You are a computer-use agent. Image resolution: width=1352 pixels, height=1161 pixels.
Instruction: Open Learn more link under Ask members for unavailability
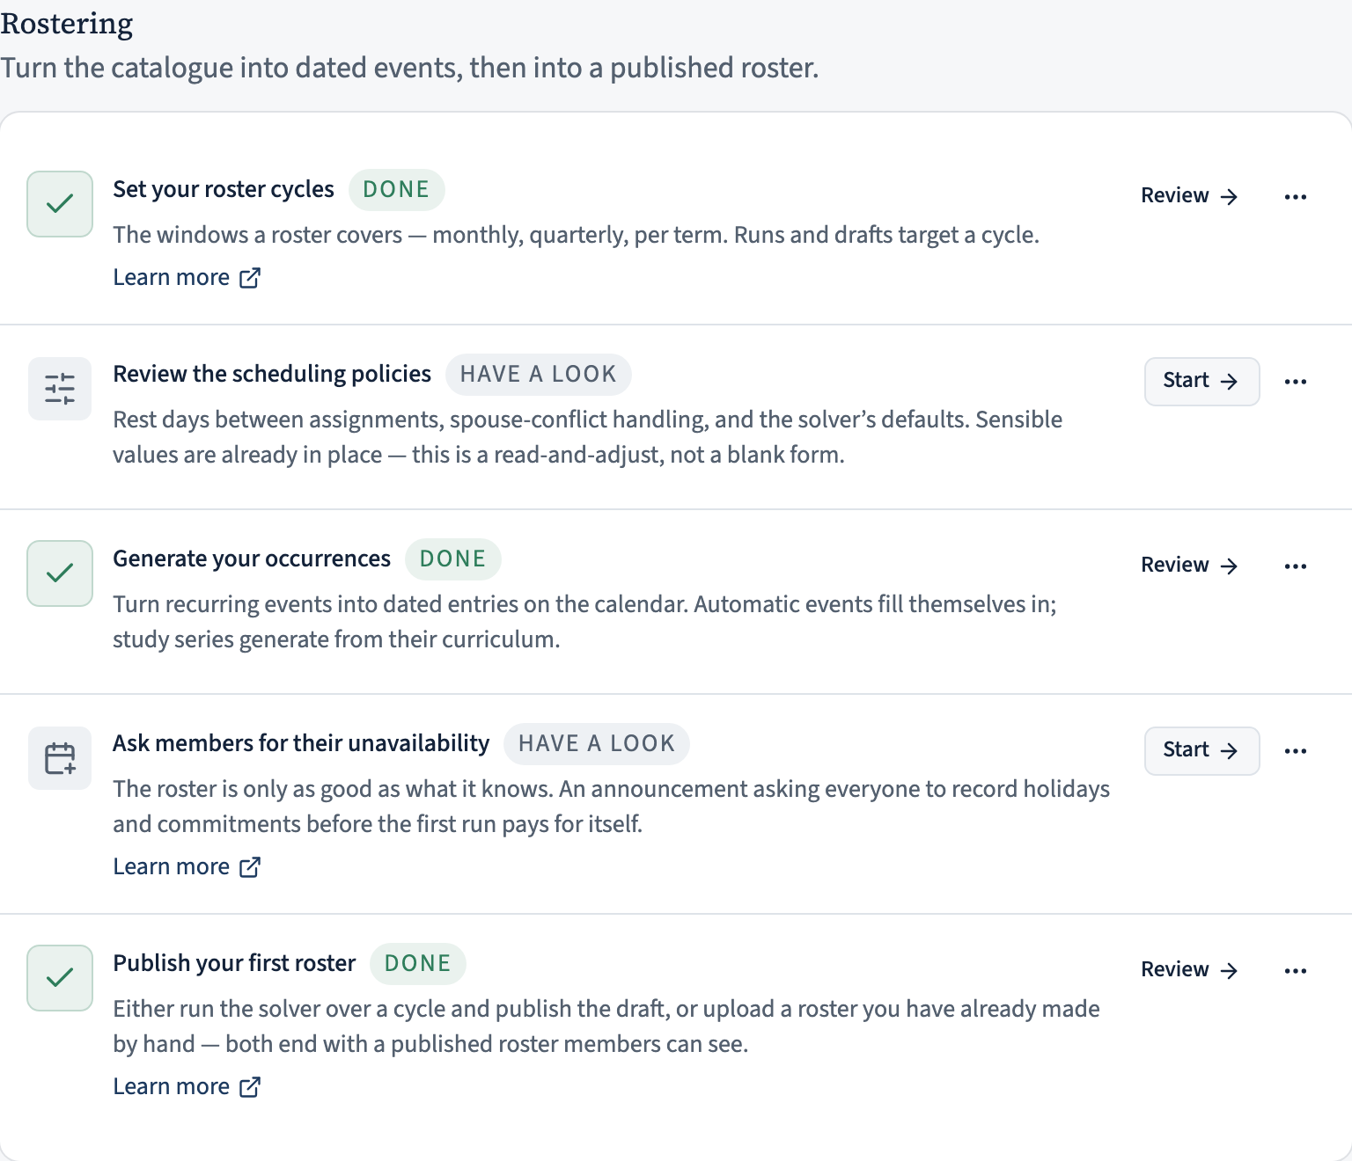coord(187,866)
